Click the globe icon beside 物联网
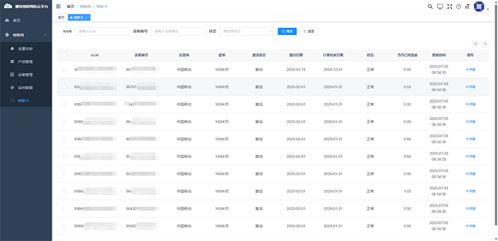This screenshot has width=498, height=241. 7,35
